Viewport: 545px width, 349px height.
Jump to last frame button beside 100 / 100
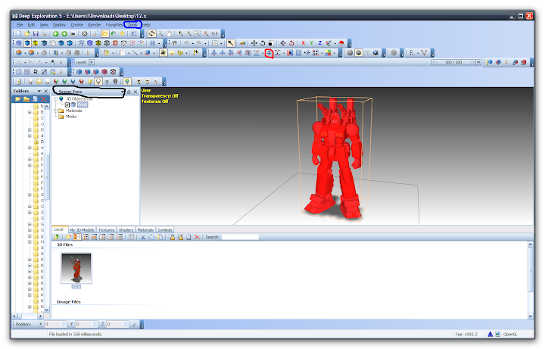(478, 62)
